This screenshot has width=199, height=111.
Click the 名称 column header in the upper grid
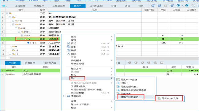click(95, 10)
